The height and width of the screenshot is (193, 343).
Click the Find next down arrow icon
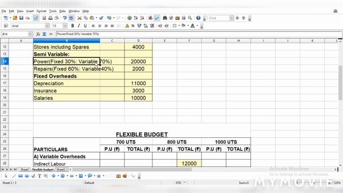point(237,18)
